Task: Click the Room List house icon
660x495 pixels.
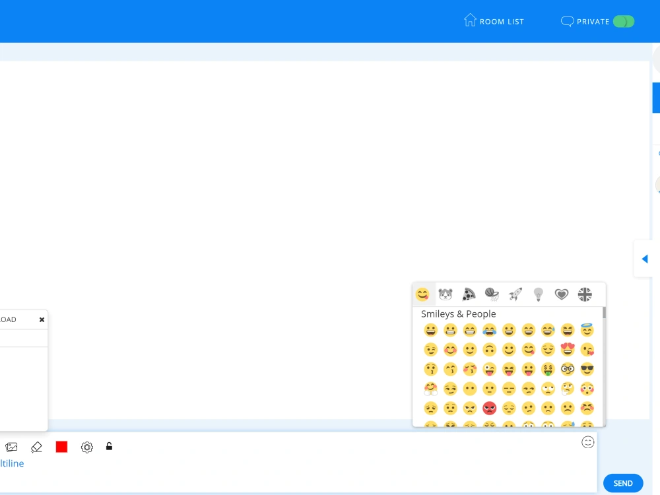Action: pos(470,20)
